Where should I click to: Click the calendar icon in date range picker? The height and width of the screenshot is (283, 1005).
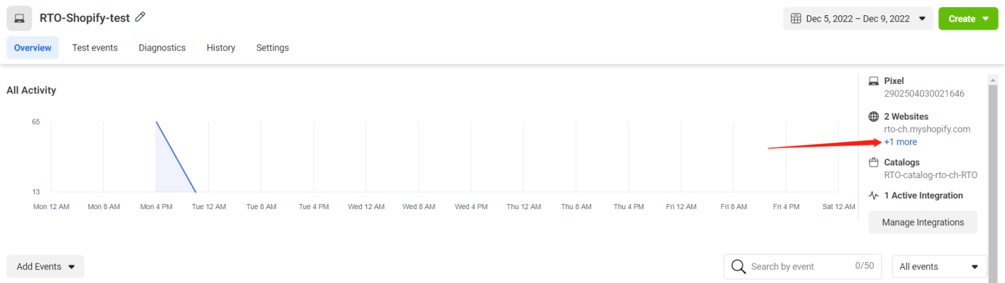pyautogui.click(x=795, y=19)
